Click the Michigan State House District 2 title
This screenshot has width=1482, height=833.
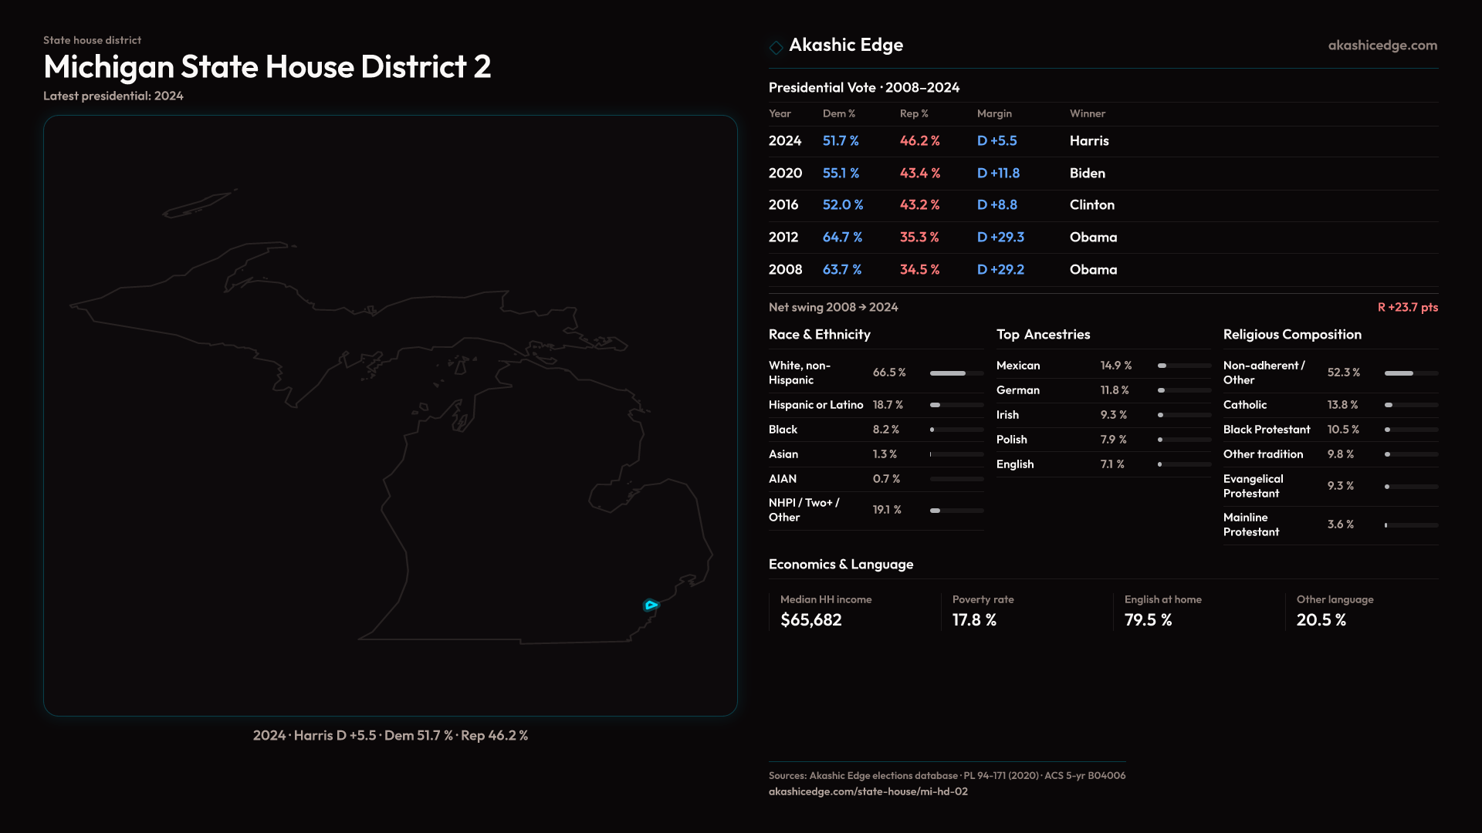pos(267,67)
